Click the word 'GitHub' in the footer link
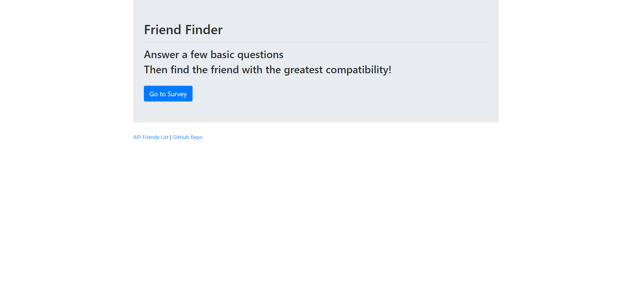 point(181,137)
